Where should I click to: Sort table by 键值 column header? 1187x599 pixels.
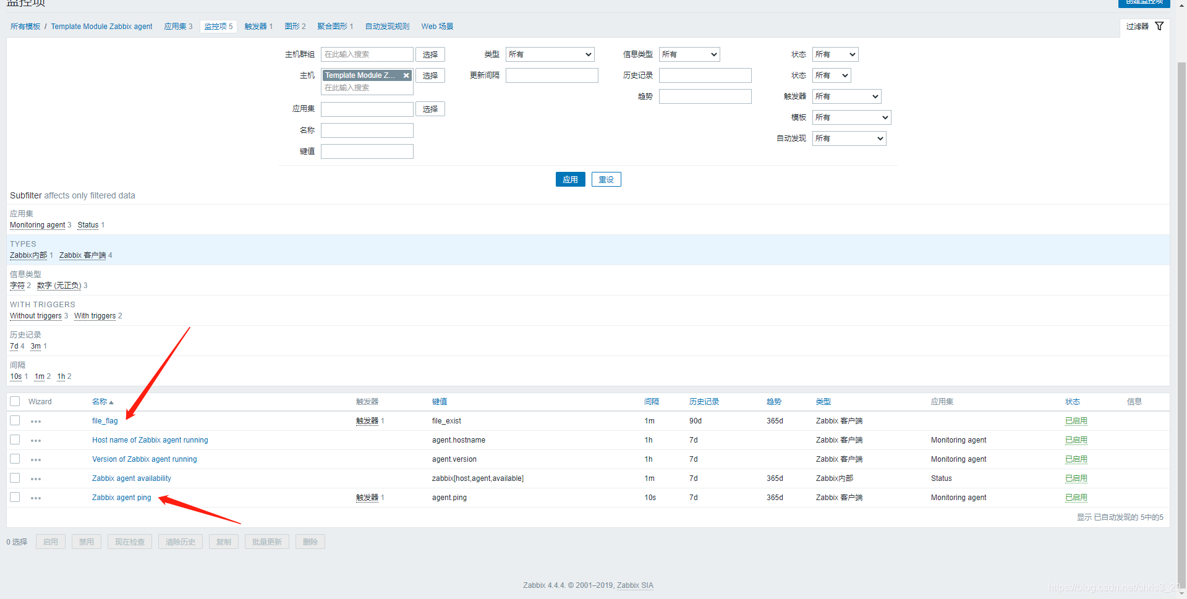click(x=439, y=402)
